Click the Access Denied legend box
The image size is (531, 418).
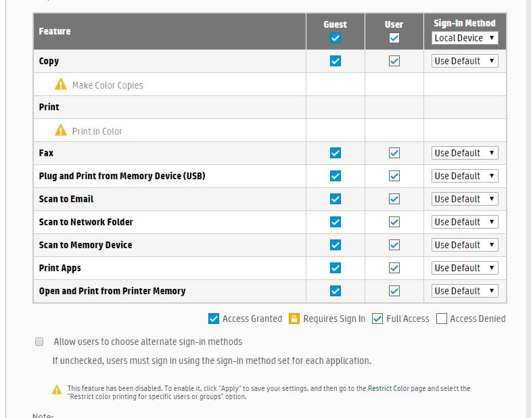[442, 319]
